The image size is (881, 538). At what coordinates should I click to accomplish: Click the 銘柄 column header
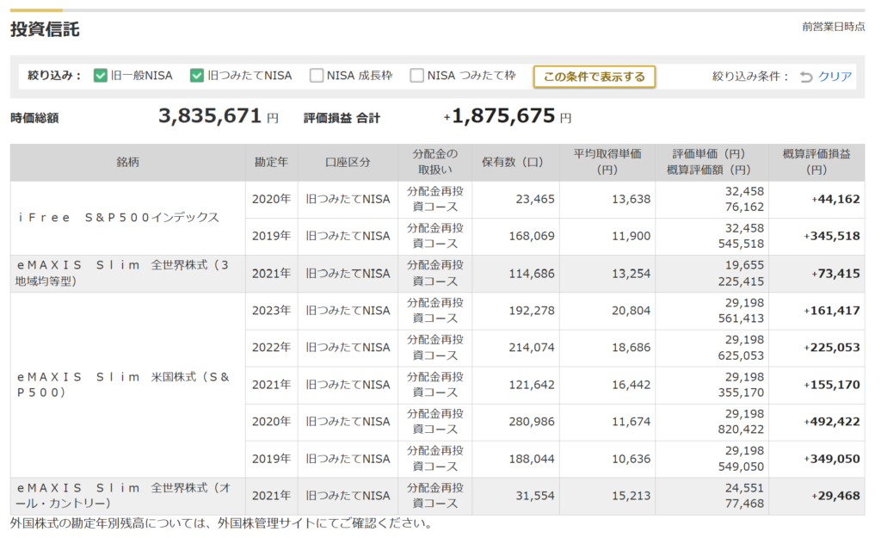point(127,162)
